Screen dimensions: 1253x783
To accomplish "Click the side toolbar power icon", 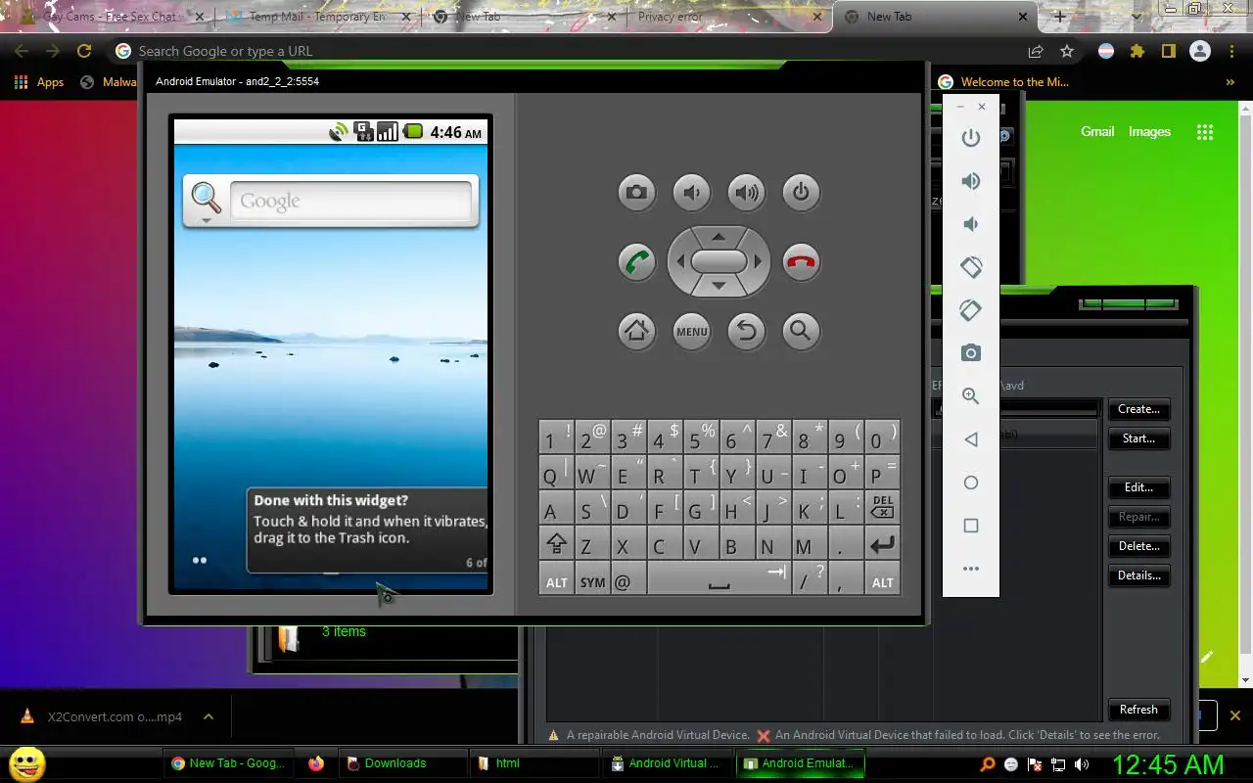I will (971, 138).
